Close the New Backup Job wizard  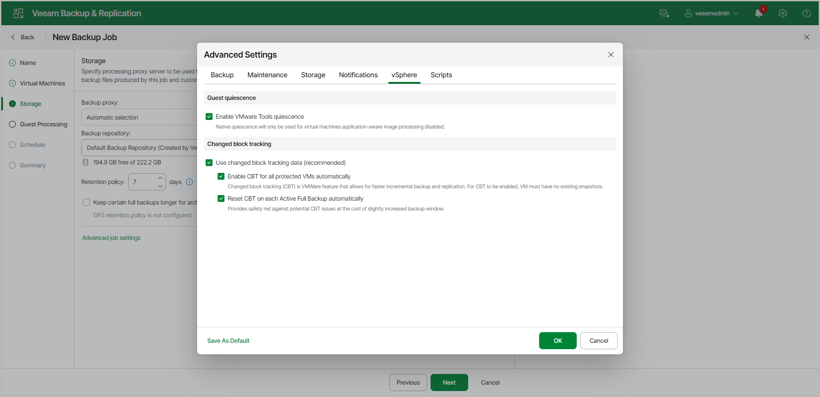[806, 37]
